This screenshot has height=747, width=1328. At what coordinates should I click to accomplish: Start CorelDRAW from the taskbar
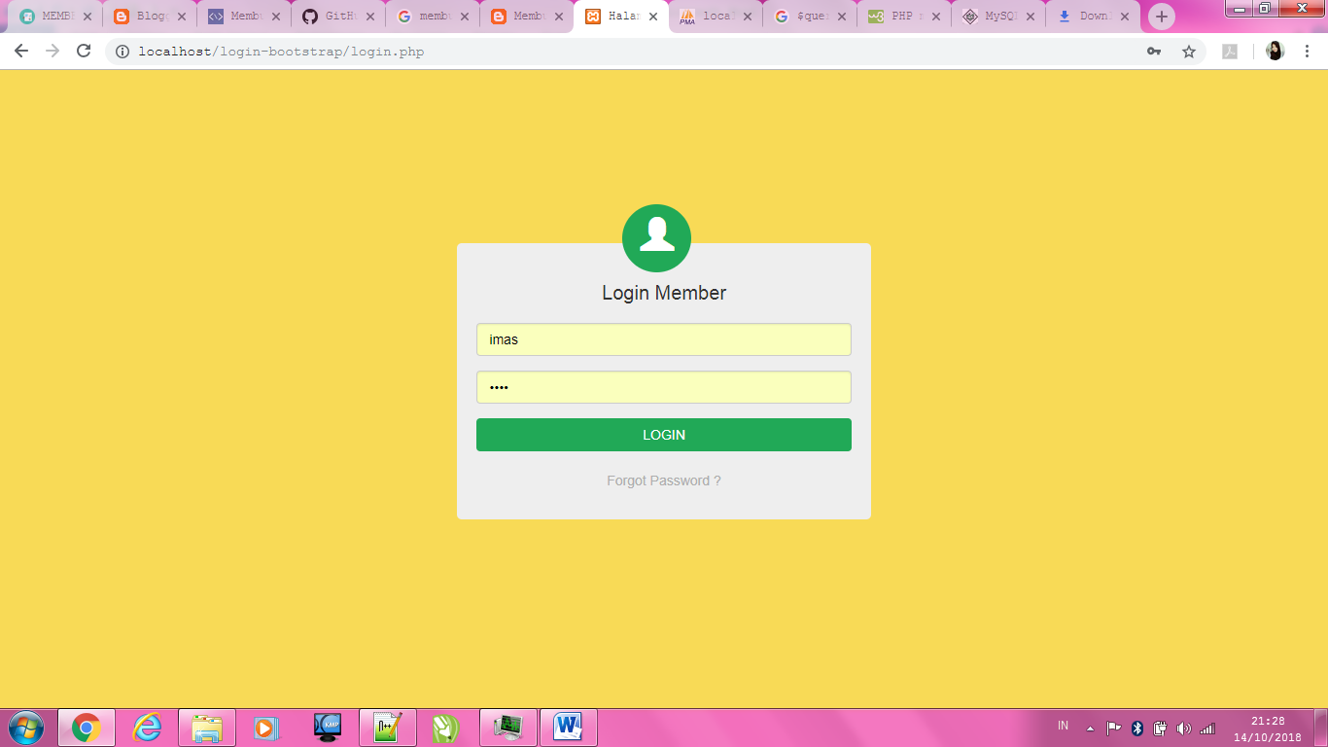pos(448,727)
